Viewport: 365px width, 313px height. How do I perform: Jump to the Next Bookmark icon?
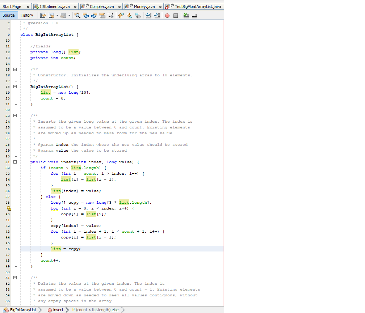(130, 15)
